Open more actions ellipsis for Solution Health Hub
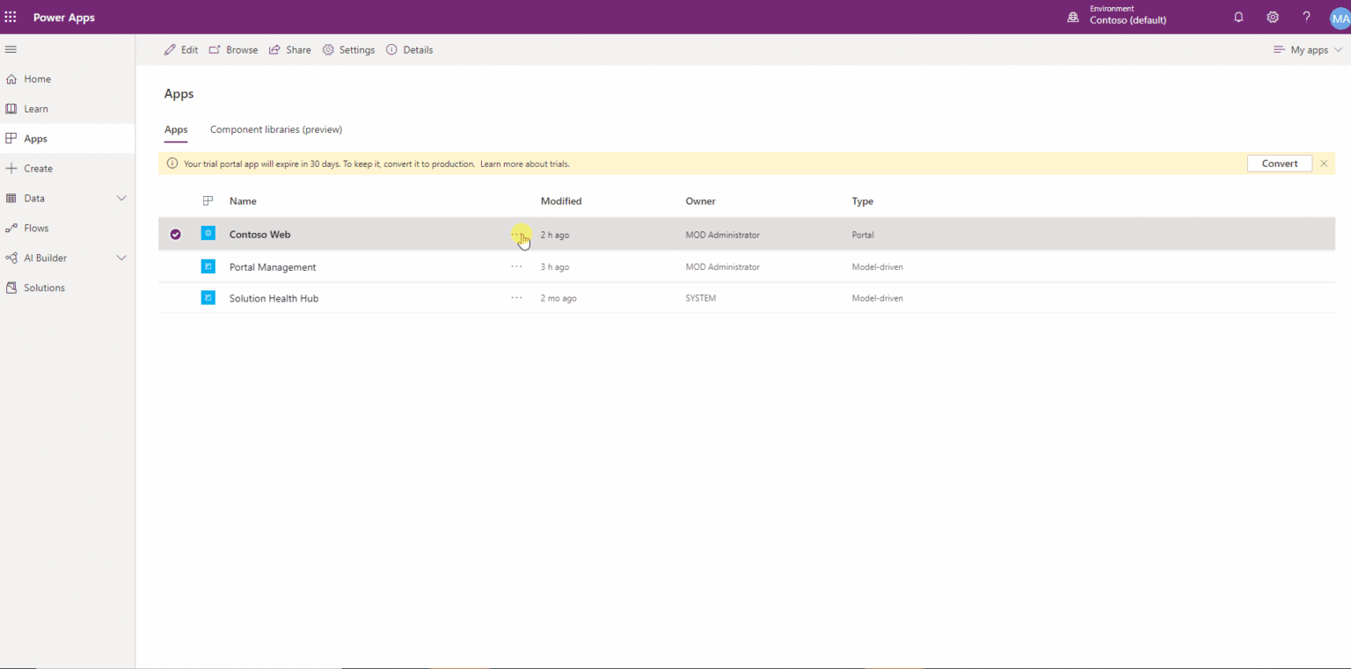The height and width of the screenshot is (669, 1351). pos(516,297)
